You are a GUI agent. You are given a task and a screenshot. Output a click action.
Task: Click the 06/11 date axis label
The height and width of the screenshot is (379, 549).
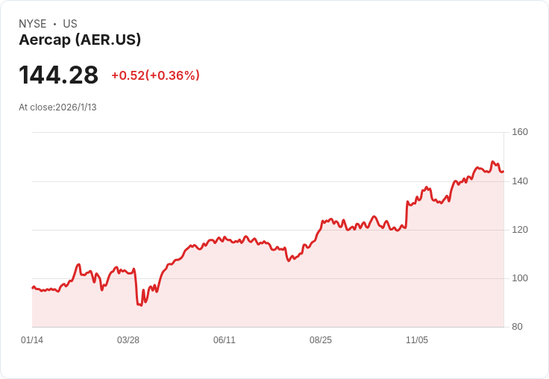pyautogui.click(x=225, y=340)
